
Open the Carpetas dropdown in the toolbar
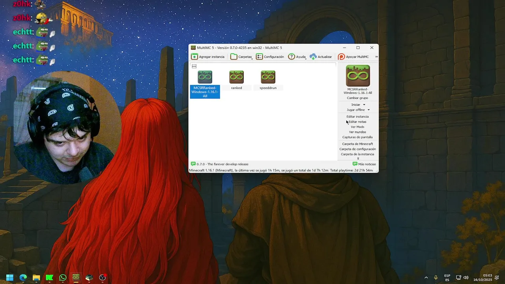[241, 57]
